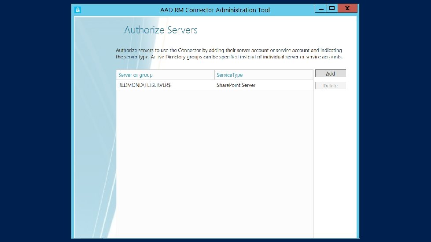Viewport: 431px width, 242px height.
Task: Maximize the AAD RM Connector window
Action: click(x=332, y=8)
